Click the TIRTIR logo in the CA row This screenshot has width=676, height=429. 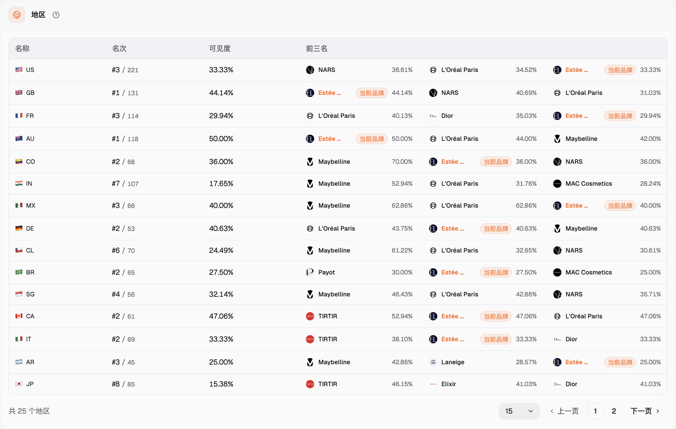click(310, 316)
